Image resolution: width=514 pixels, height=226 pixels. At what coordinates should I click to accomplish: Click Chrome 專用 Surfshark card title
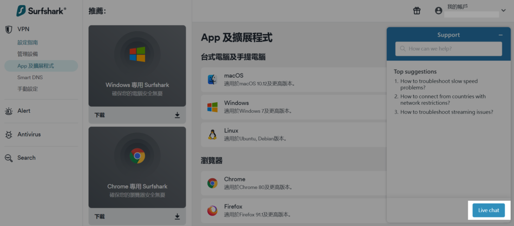click(138, 186)
